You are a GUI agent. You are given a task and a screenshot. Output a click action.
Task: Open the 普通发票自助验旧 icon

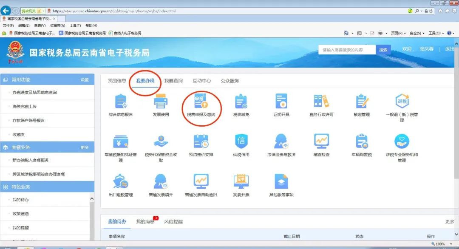pyautogui.click(x=201, y=181)
